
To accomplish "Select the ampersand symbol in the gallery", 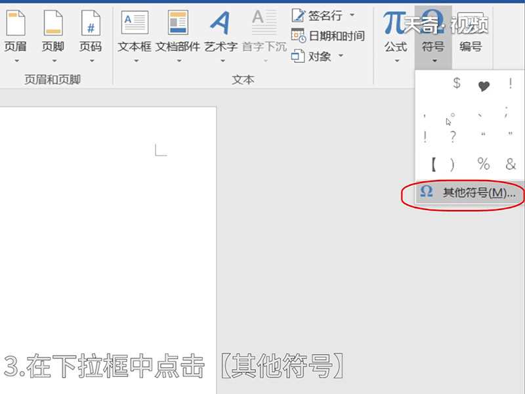I will (511, 164).
